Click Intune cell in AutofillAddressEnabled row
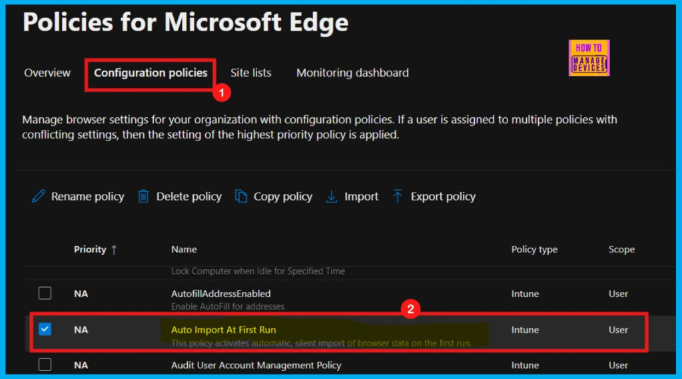 pos(525,294)
